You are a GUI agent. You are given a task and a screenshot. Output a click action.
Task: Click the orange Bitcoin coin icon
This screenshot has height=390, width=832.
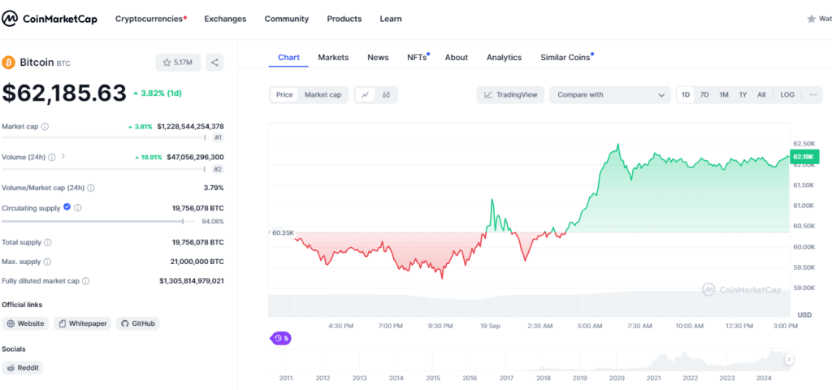pos(8,63)
